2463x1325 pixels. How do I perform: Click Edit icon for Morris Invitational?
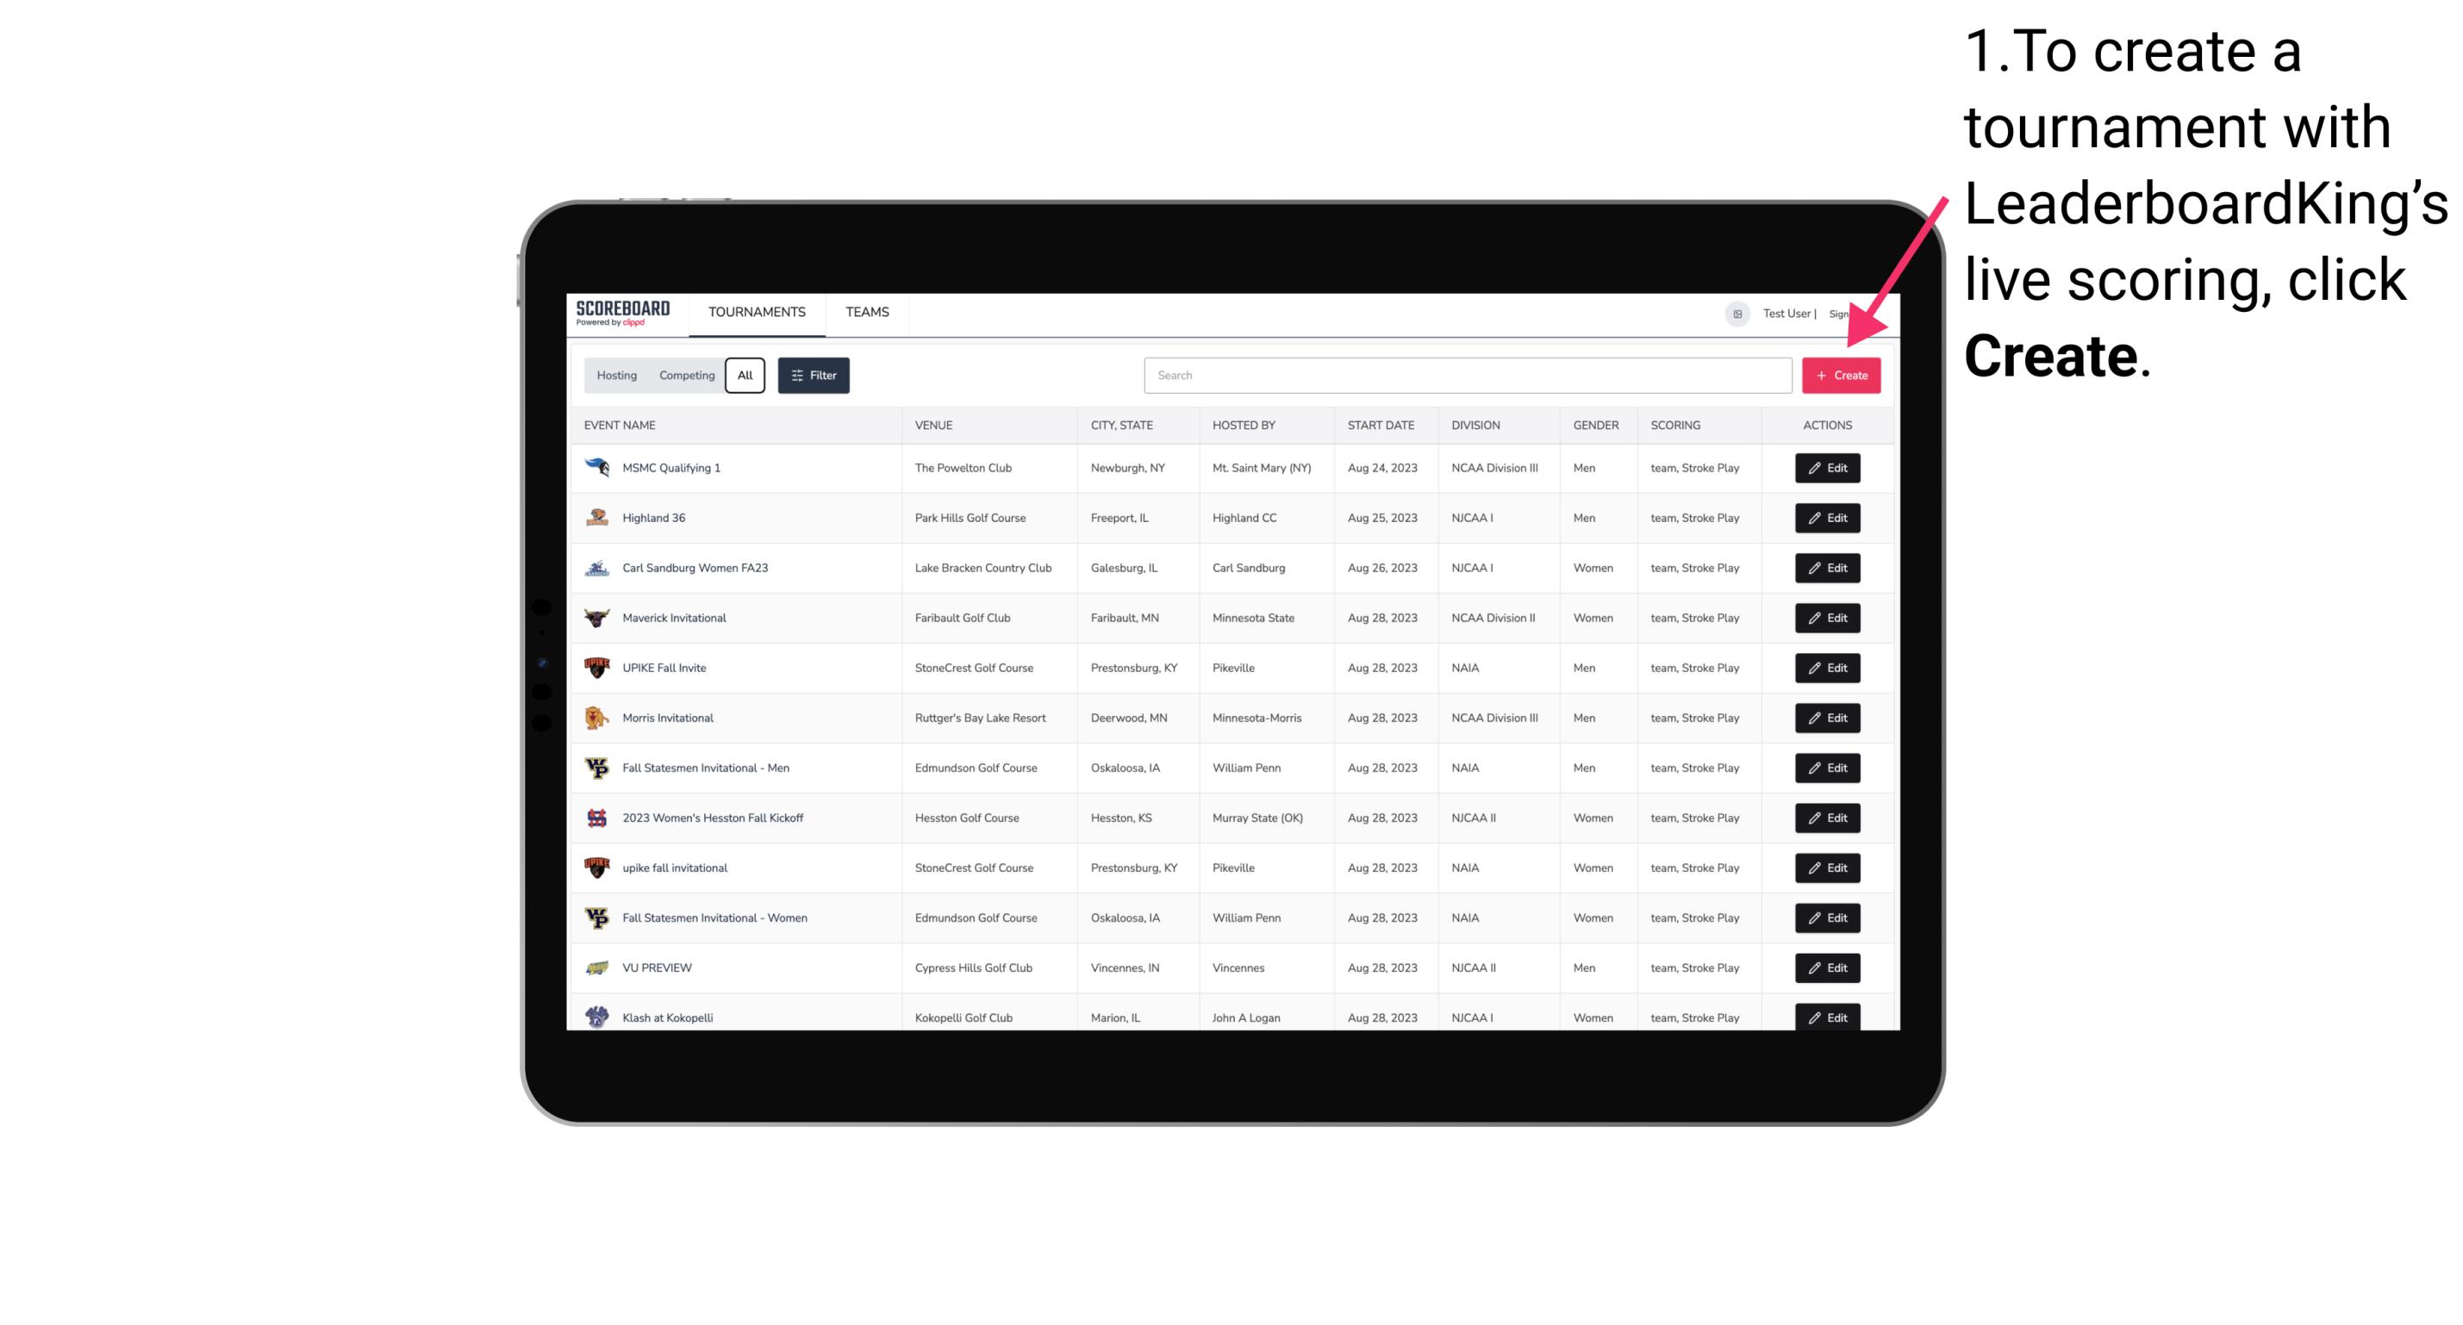click(x=1826, y=718)
